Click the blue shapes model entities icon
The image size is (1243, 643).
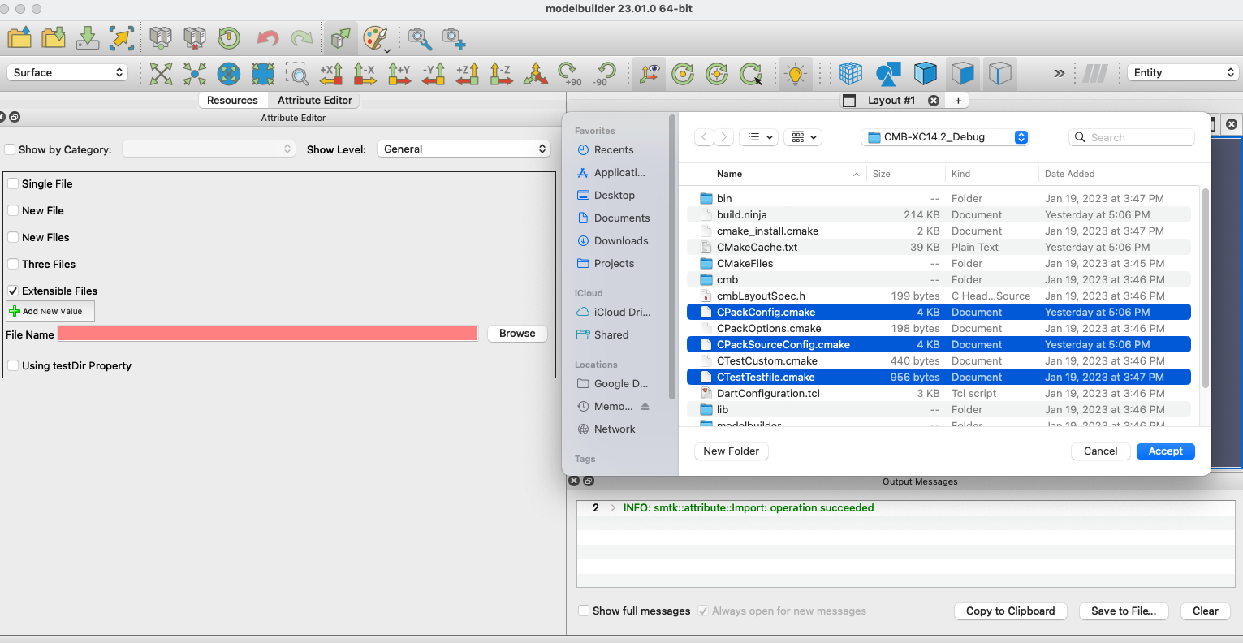888,74
